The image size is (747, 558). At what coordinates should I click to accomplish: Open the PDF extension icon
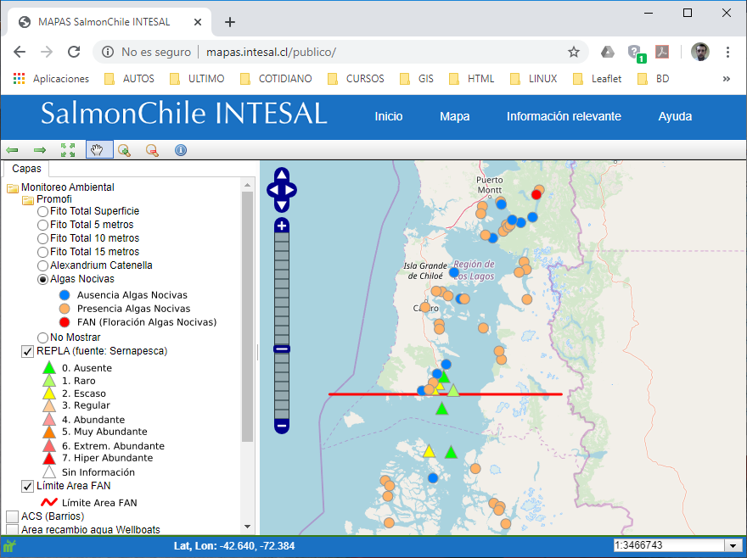click(x=662, y=52)
